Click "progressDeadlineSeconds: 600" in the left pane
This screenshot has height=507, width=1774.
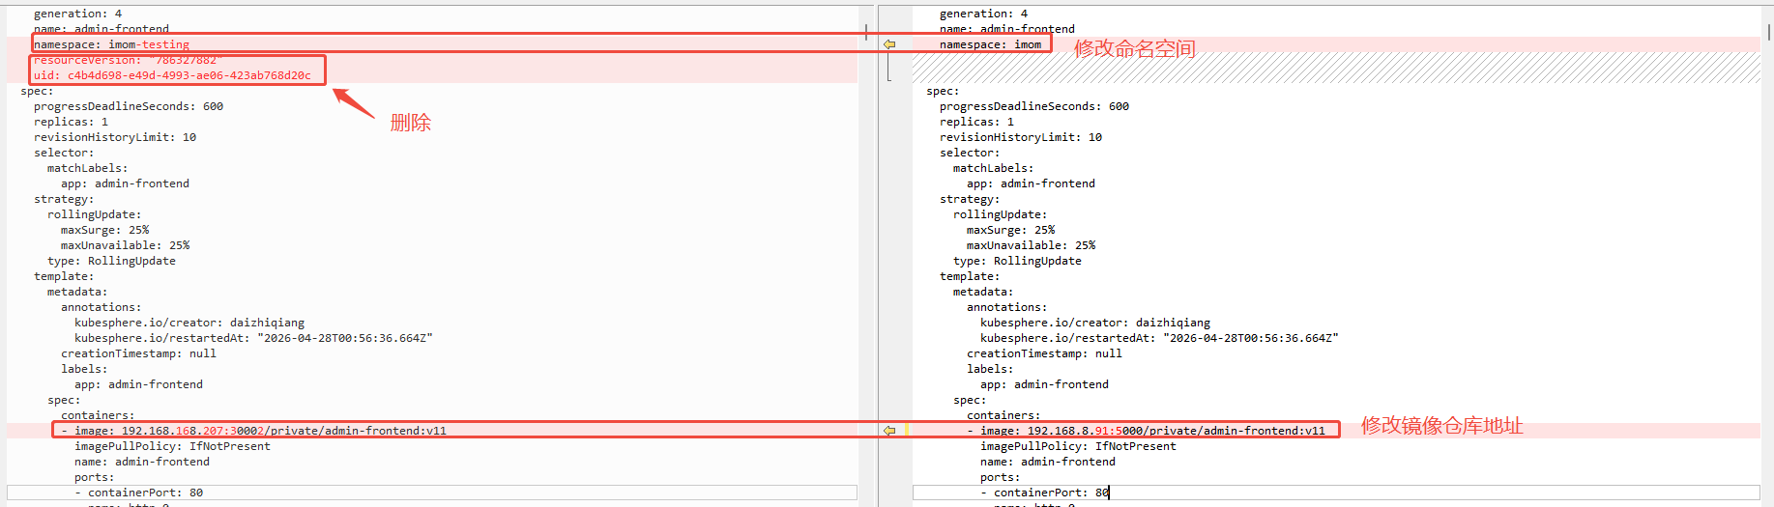[129, 106]
